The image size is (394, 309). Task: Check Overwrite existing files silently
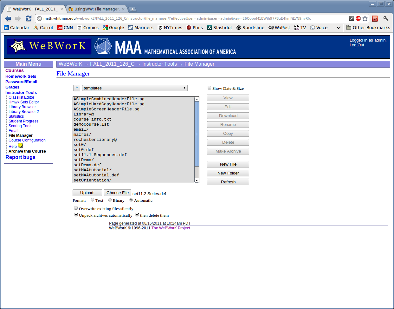point(76,208)
